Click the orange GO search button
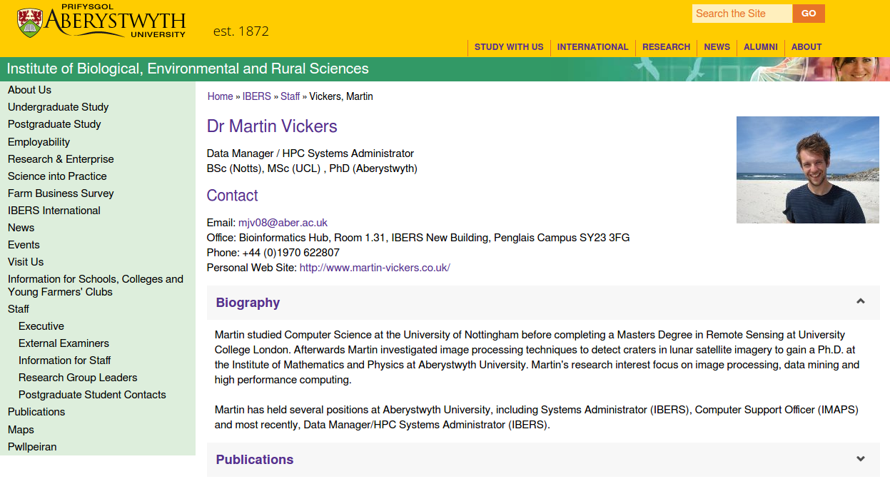The width and height of the screenshot is (890, 494). [x=809, y=14]
